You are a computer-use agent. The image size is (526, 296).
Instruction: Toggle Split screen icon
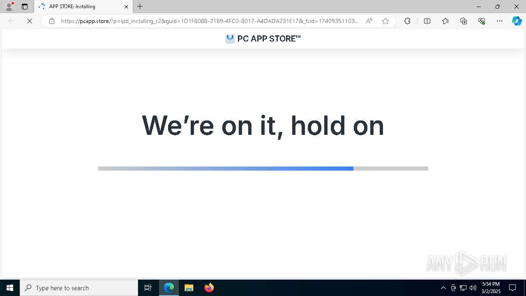click(x=427, y=21)
